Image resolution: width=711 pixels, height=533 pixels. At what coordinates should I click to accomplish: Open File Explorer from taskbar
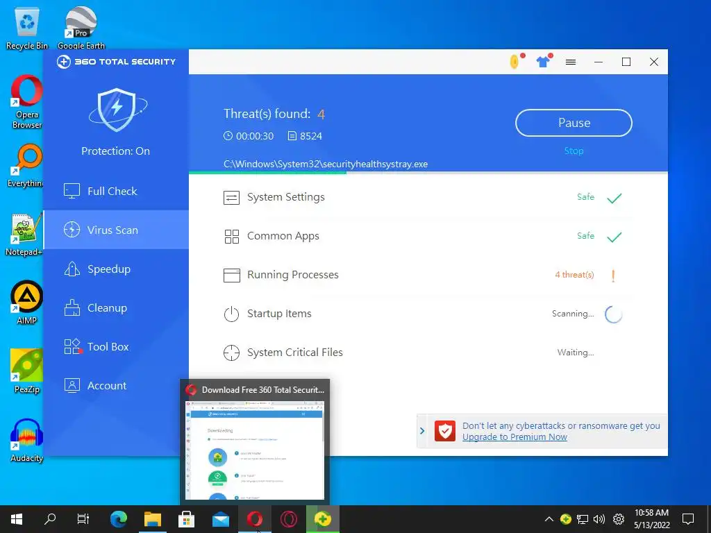(153, 519)
